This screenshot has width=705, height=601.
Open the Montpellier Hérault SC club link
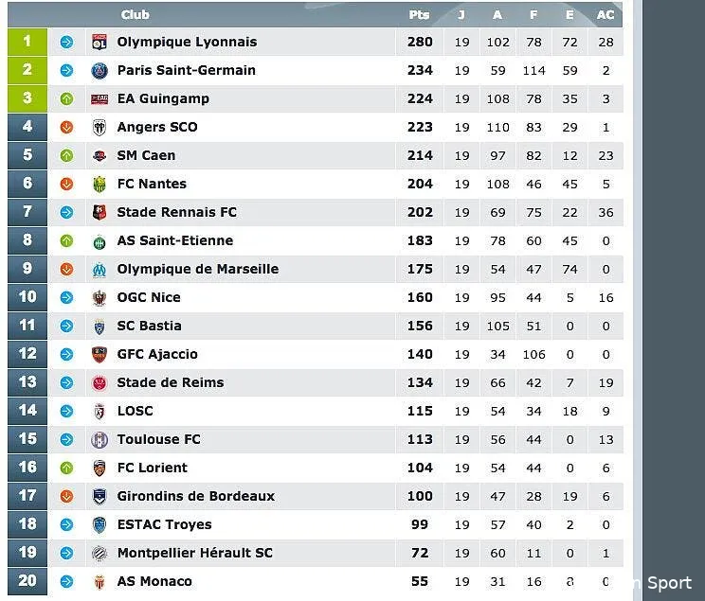pyautogui.click(x=194, y=553)
